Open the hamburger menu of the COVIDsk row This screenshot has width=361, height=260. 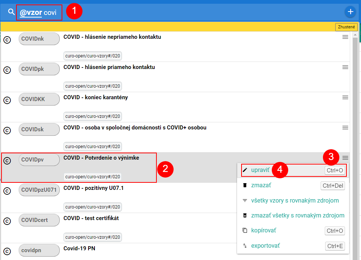tap(345, 128)
